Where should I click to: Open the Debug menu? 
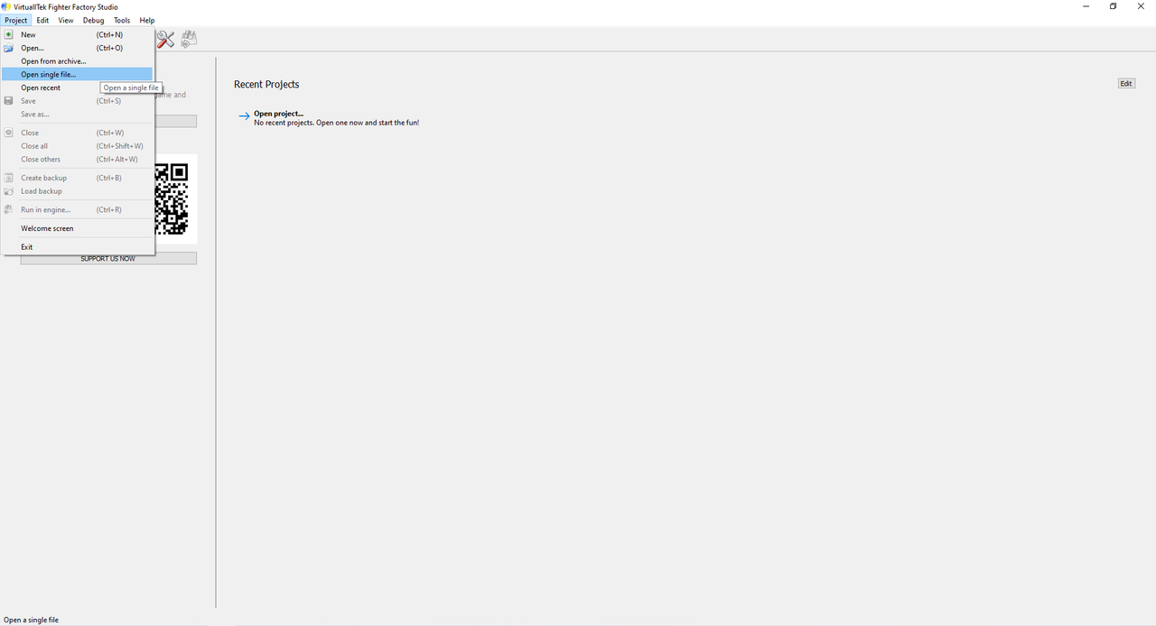94,20
